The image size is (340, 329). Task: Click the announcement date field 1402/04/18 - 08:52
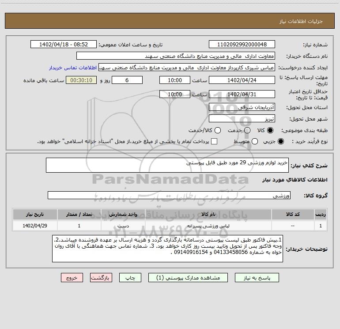tap(64, 44)
